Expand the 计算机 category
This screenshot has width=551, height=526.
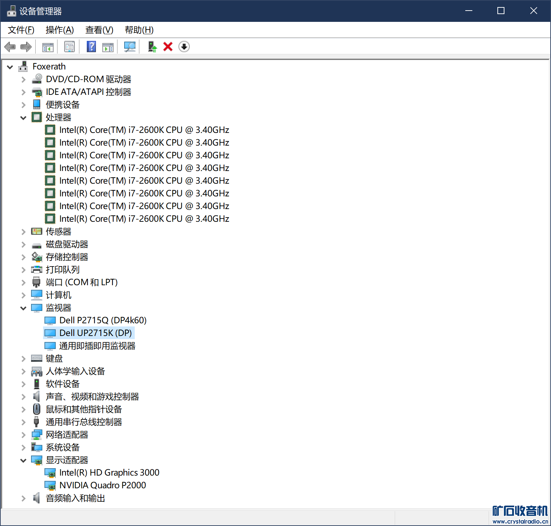[23, 295]
